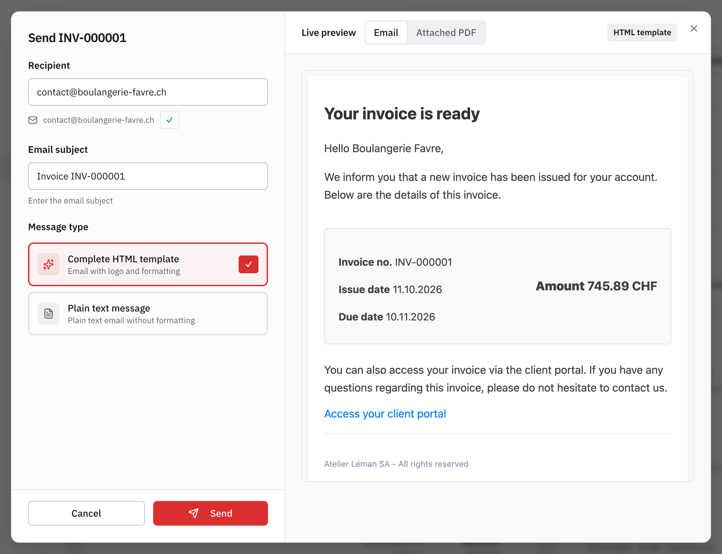Click the 'Atelier Léman SA - All rights reserved' footer
Viewport: 722px width, 554px height.
(x=396, y=464)
